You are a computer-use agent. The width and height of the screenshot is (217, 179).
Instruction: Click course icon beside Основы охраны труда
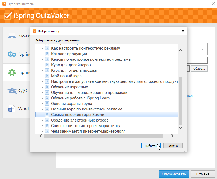pos(47,103)
